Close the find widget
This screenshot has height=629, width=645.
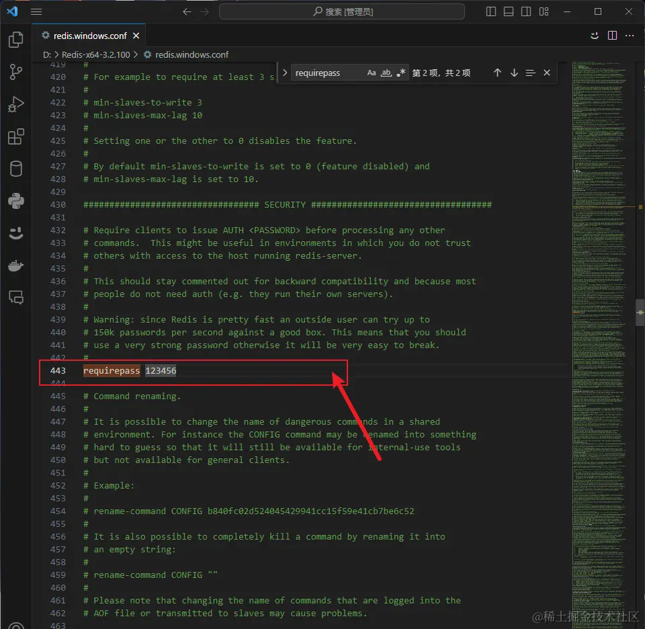coord(547,73)
